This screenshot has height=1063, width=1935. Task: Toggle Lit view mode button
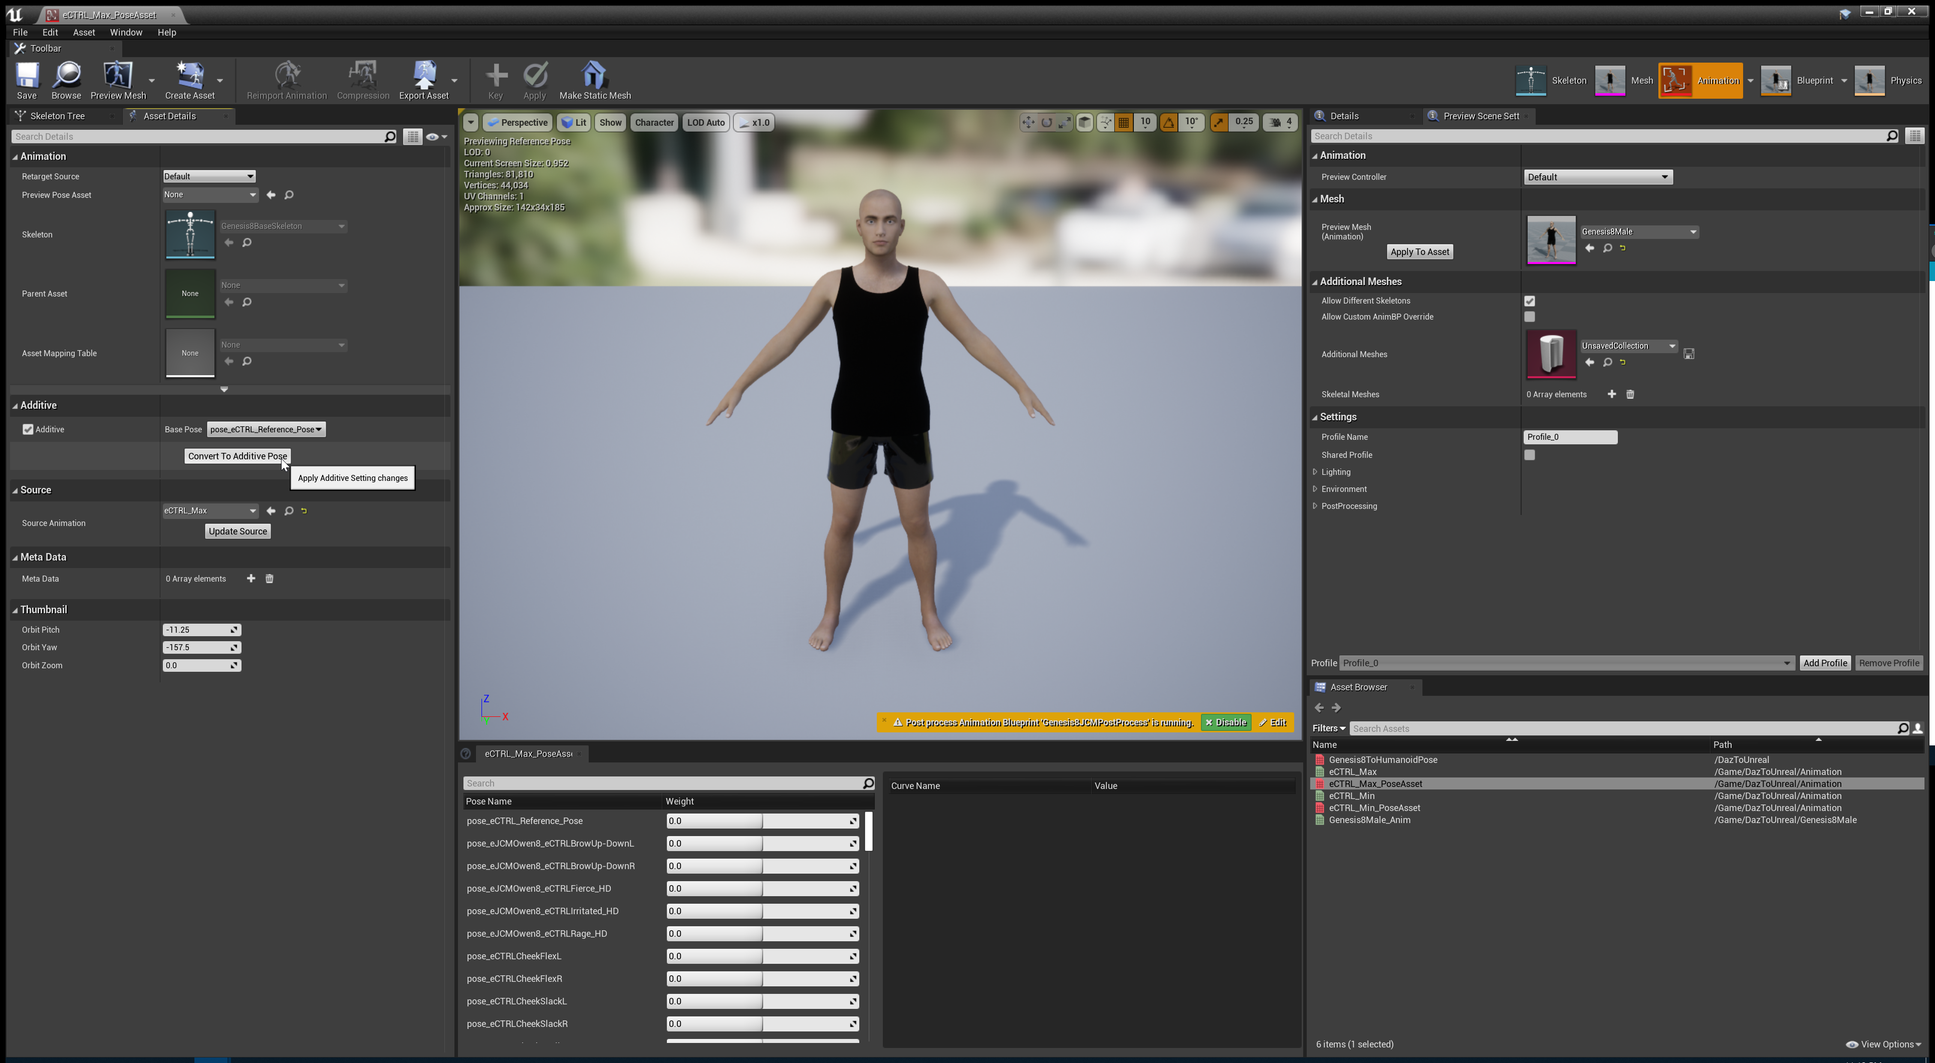coord(574,122)
